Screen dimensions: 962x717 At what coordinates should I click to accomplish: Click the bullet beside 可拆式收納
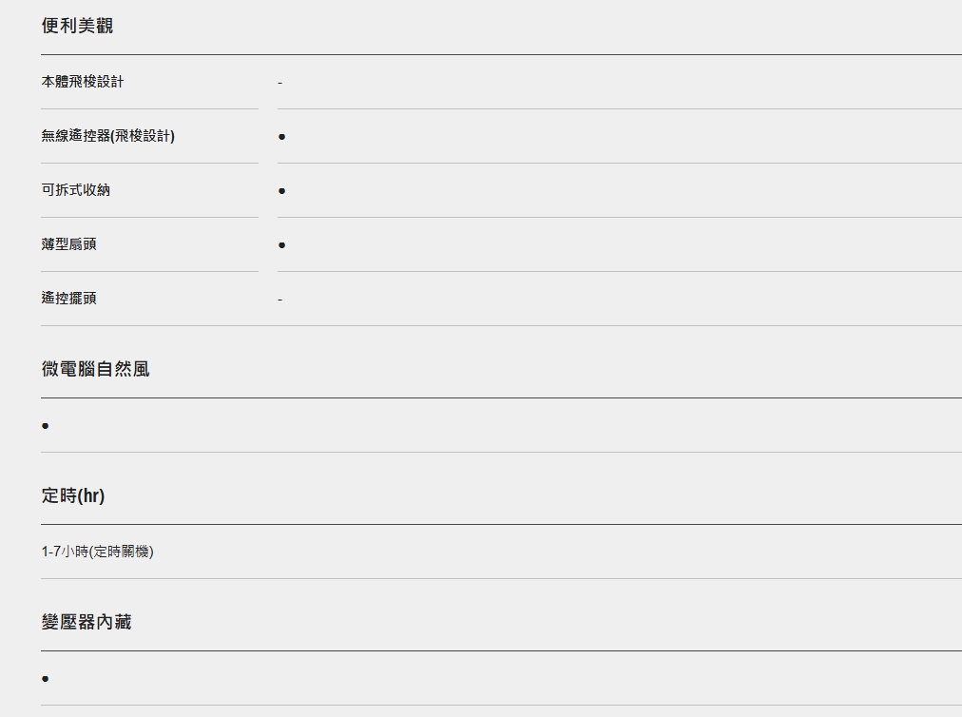281,191
